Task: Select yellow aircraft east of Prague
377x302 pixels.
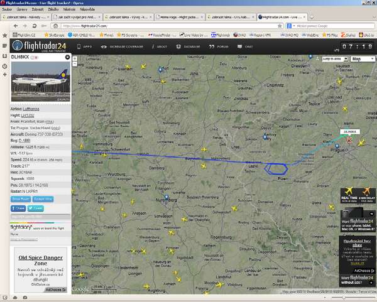Action: (x=361, y=143)
